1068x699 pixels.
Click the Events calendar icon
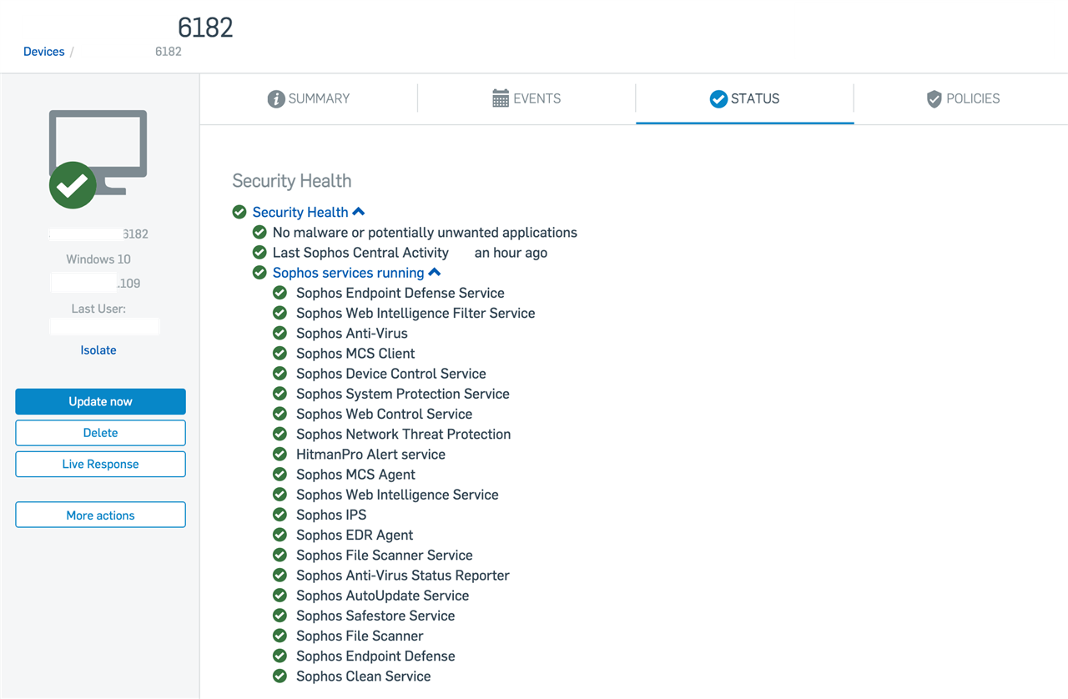(501, 98)
